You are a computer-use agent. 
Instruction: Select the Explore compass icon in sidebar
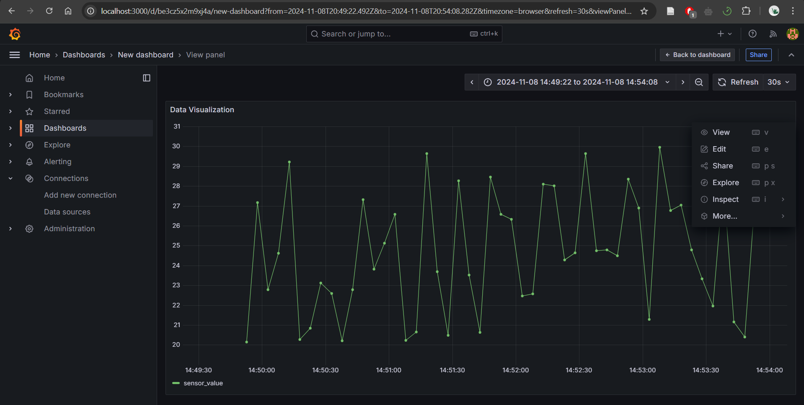[29, 145]
